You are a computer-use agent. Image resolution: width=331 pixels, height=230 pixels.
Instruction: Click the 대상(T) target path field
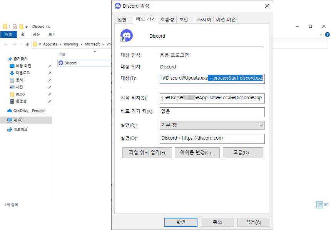coord(212,79)
